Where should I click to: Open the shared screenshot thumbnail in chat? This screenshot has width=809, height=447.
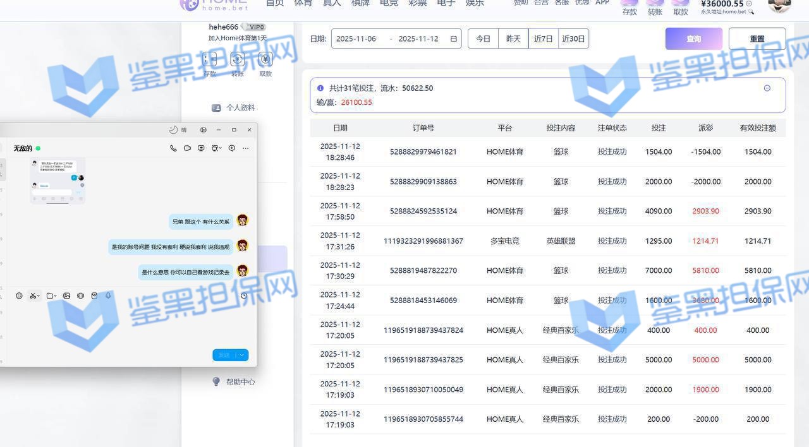pos(58,181)
